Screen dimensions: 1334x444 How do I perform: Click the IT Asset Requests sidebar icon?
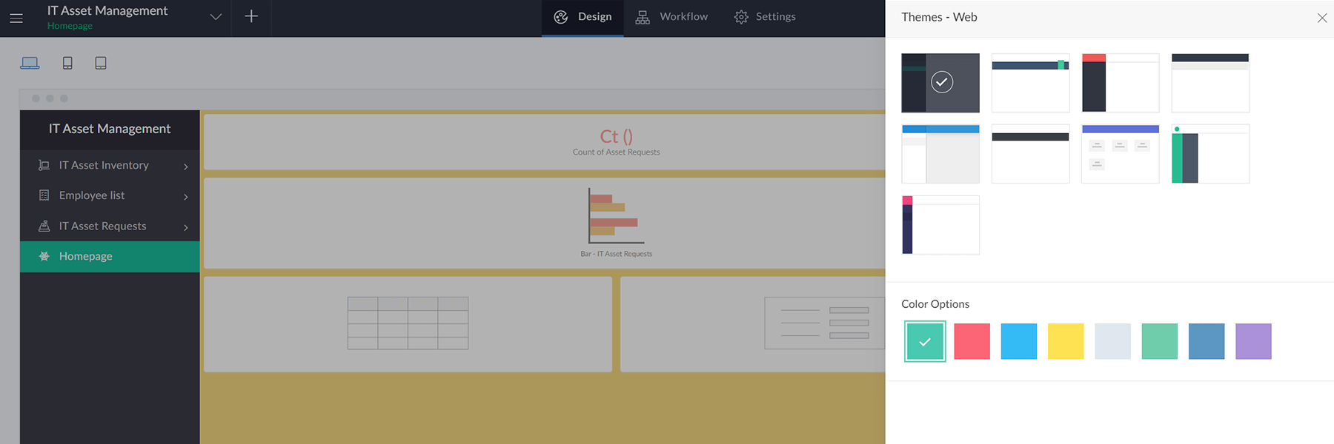[44, 226]
